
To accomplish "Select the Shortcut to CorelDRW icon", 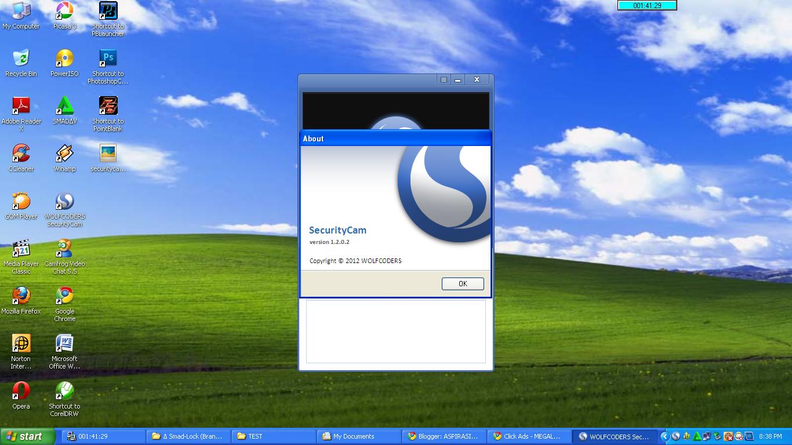I will (x=64, y=399).
